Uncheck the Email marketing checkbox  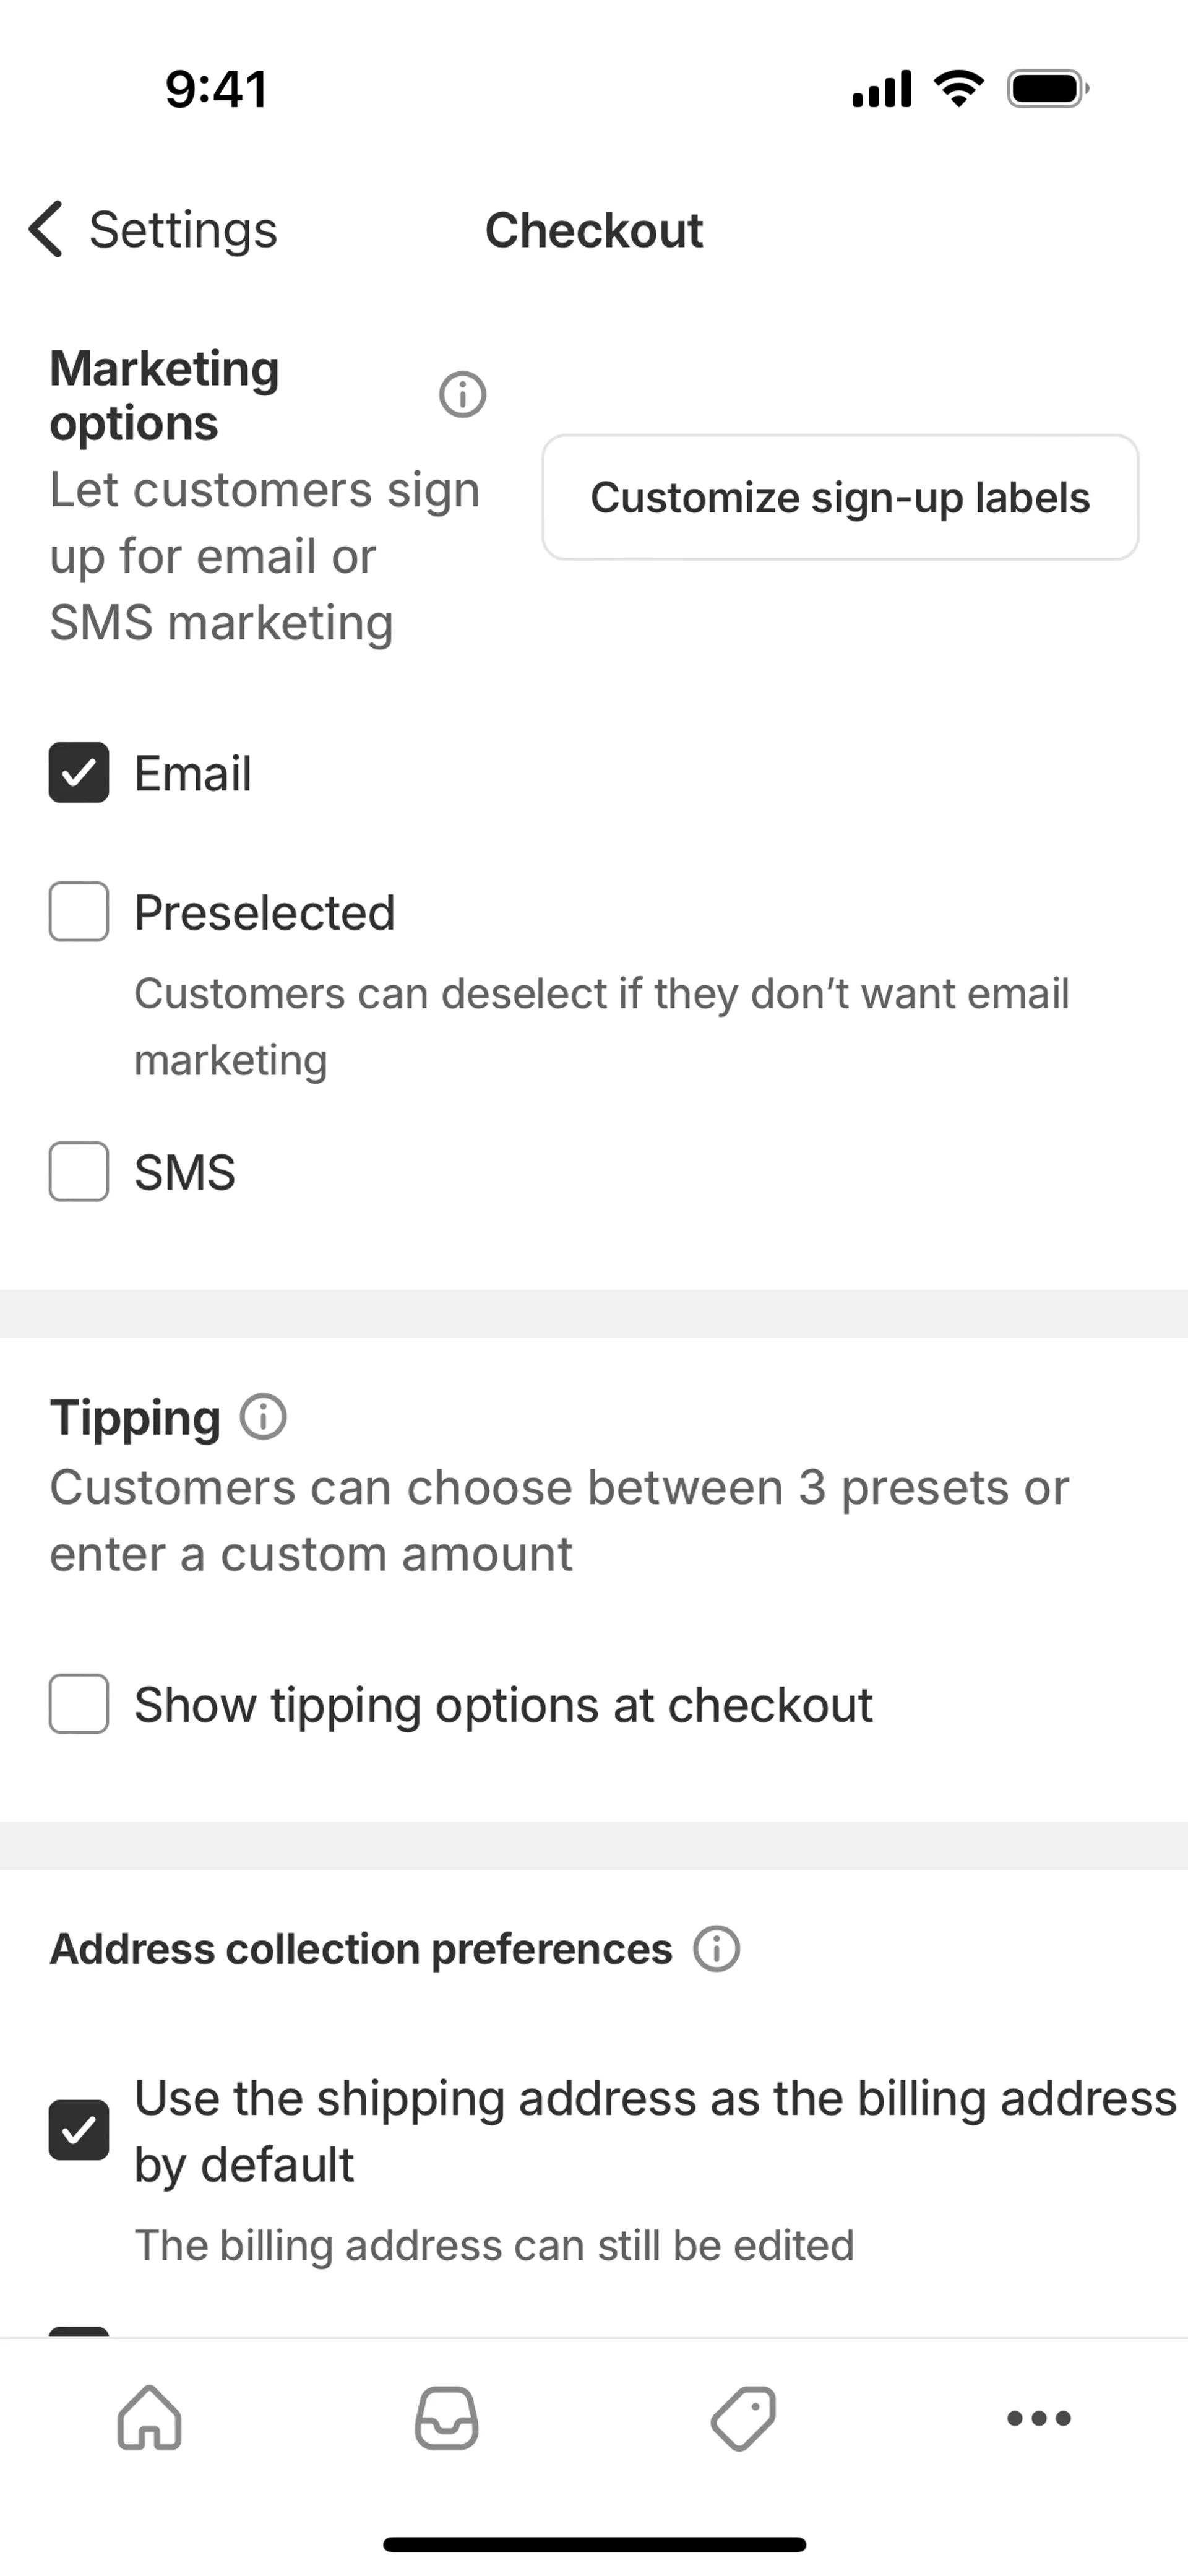tap(79, 773)
